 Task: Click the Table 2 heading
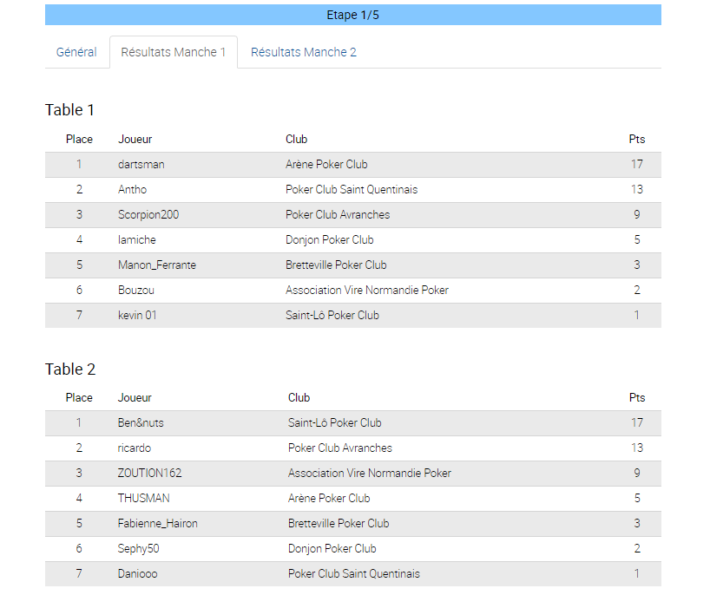(70, 369)
